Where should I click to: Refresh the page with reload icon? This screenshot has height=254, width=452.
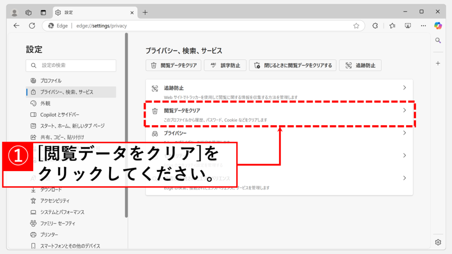[32, 26]
